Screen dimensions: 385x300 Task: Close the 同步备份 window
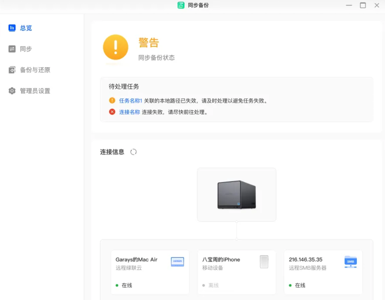click(377, 5)
